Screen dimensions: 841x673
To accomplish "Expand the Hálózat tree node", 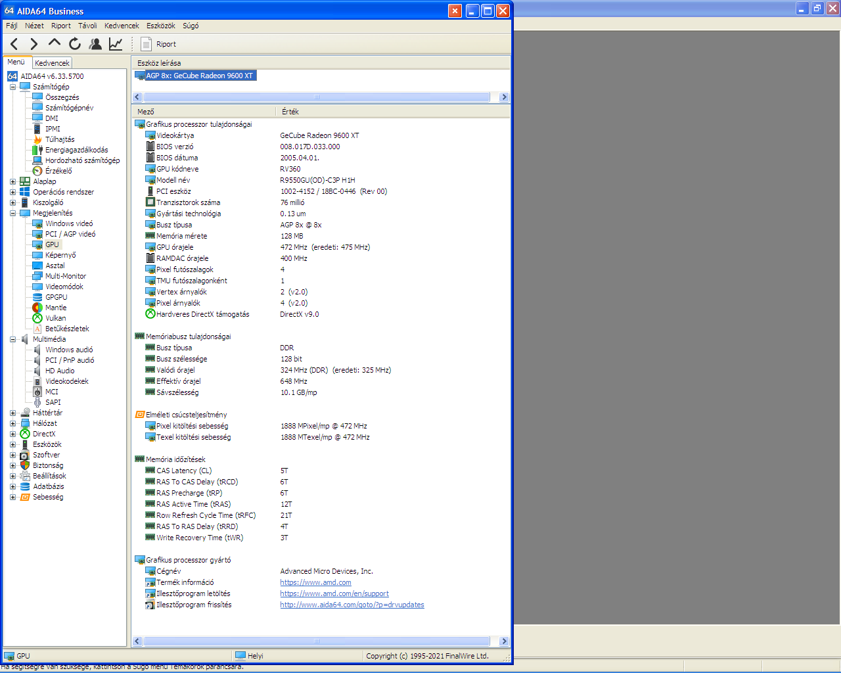I will 12,423.
